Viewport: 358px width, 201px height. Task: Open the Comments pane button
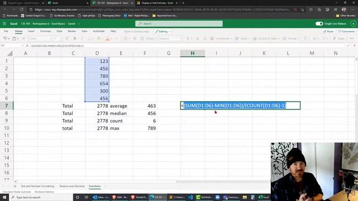coord(346,31)
